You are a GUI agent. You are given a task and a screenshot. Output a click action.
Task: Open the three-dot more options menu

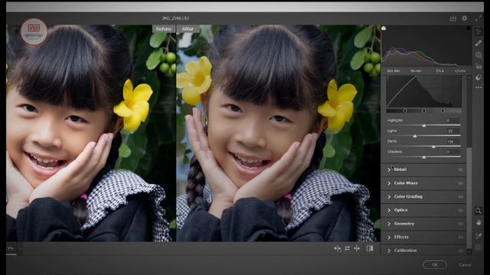tap(479, 88)
